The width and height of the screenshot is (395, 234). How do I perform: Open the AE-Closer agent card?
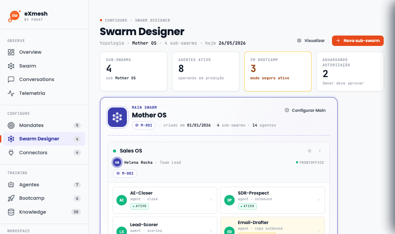pos(165,200)
